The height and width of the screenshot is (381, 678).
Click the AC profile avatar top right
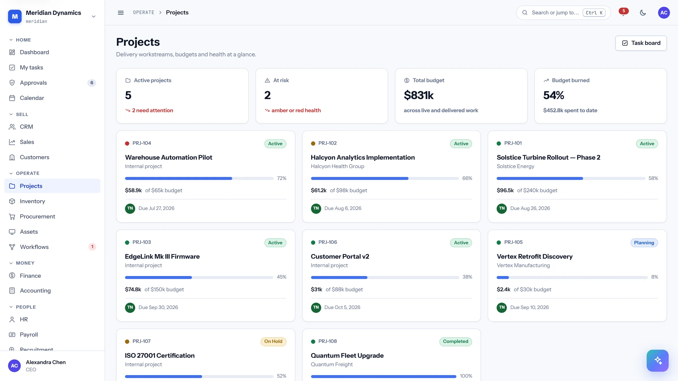pos(664,13)
